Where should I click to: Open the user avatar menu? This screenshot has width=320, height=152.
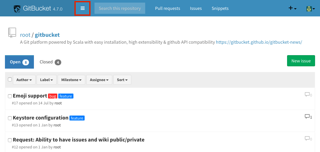(x=310, y=9)
